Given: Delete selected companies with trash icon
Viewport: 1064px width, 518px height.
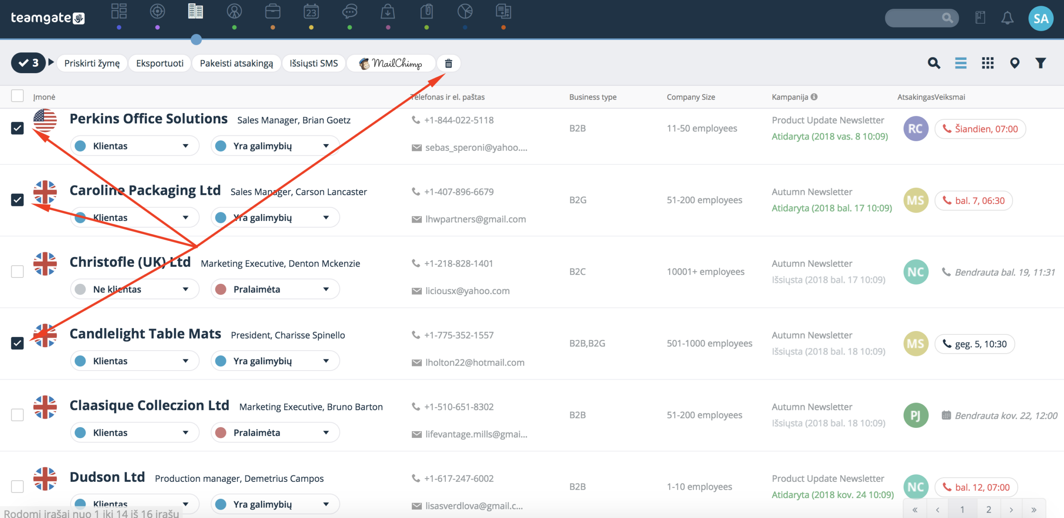Looking at the screenshot, I should pyautogui.click(x=448, y=63).
